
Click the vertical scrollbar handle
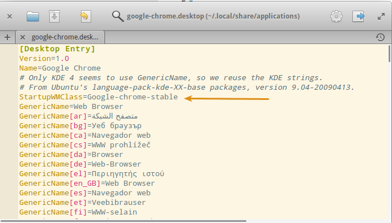389,54
